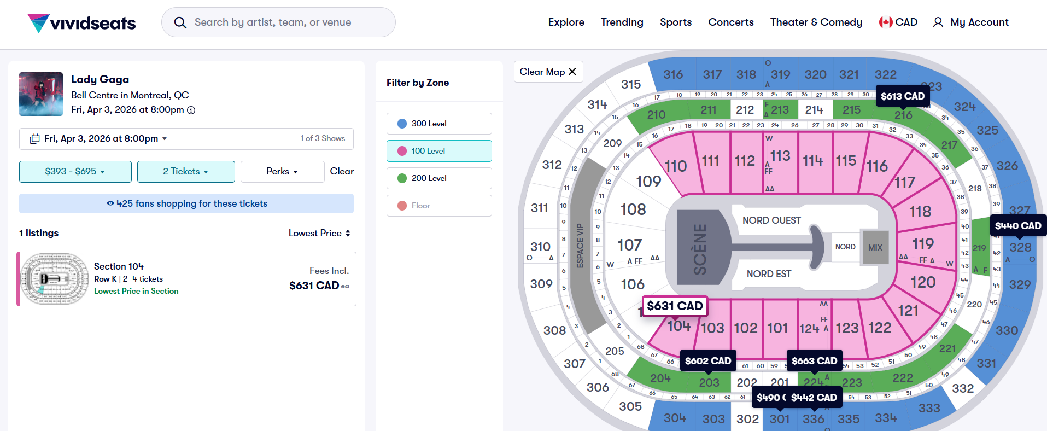Click the pink Floor zone color dot
The width and height of the screenshot is (1047, 431).
coord(402,206)
